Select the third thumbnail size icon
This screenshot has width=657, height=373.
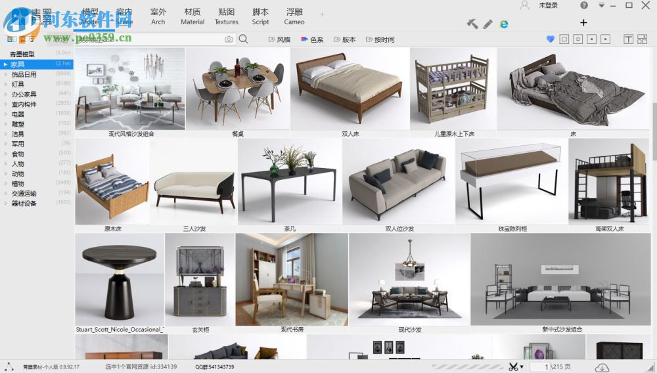[x=592, y=39]
